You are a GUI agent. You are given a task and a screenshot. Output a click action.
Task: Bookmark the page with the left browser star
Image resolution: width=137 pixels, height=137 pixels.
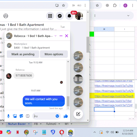[63, 5]
